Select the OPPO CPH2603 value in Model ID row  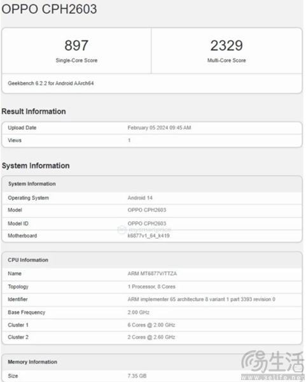point(147,223)
